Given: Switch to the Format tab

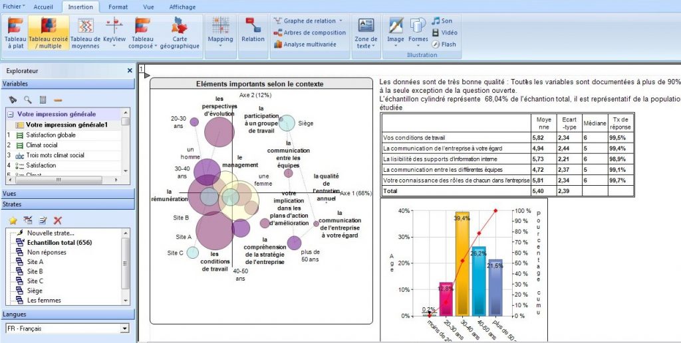Looking at the screenshot, I should [x=118, y=7].
